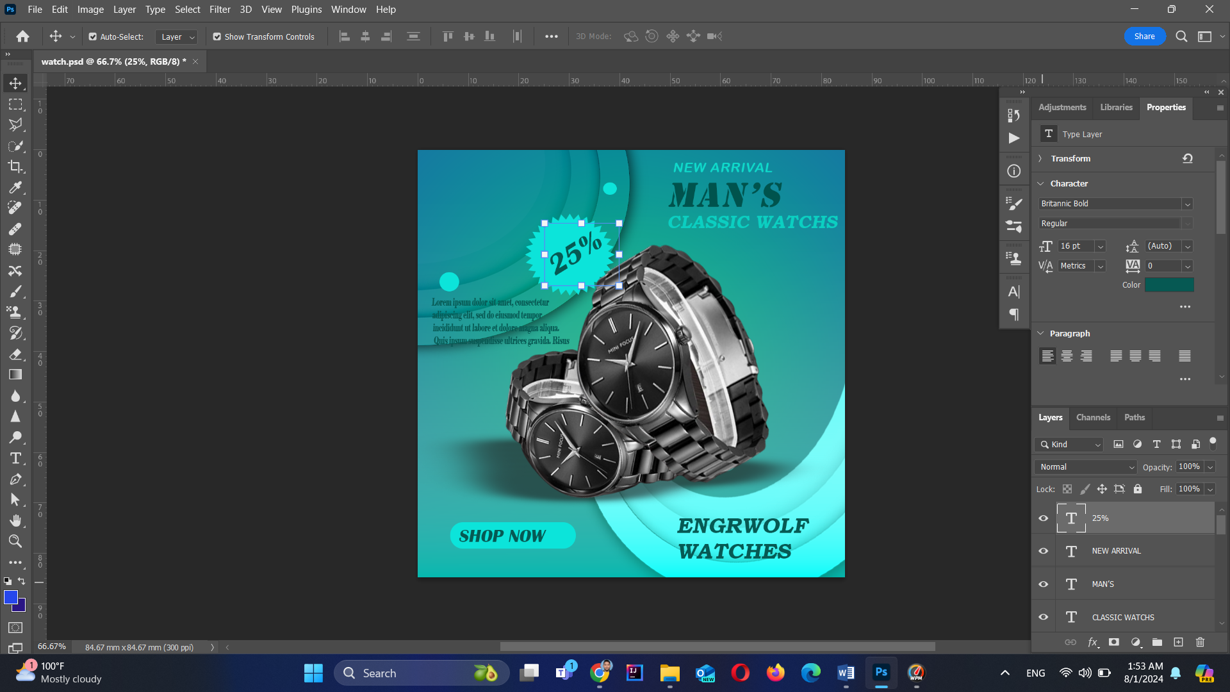Click the foreground color swatch
The image size is (1230, 692).
10,597
